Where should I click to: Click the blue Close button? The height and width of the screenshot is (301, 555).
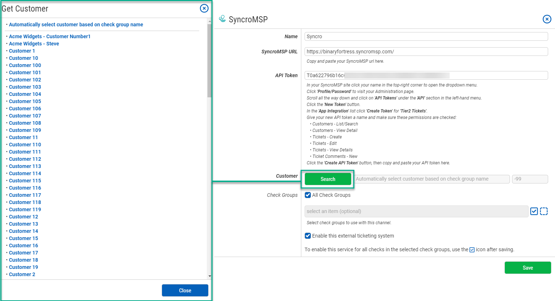pos(185,290)
